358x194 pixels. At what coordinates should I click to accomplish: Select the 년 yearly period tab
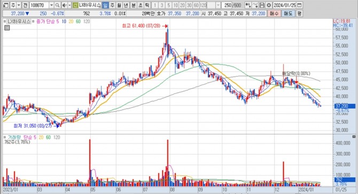[x=126, y=5]
